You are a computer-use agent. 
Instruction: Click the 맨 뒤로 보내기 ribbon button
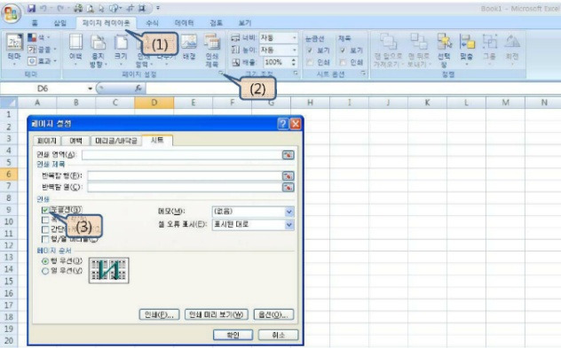[x=419, y=50]
